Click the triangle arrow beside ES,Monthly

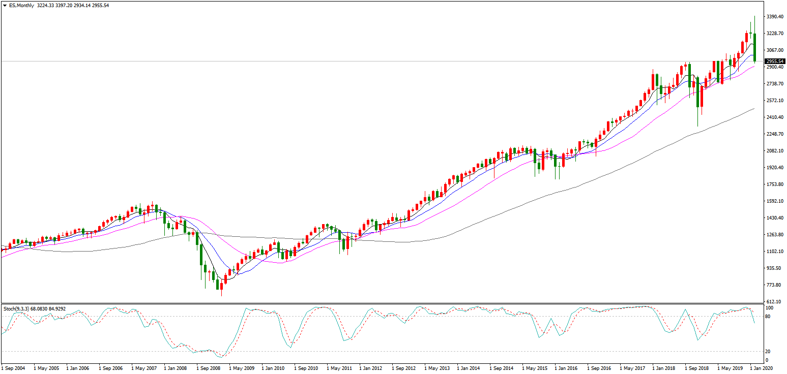5,6
